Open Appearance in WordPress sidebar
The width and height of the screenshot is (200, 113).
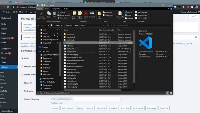[x=6, y=49]
